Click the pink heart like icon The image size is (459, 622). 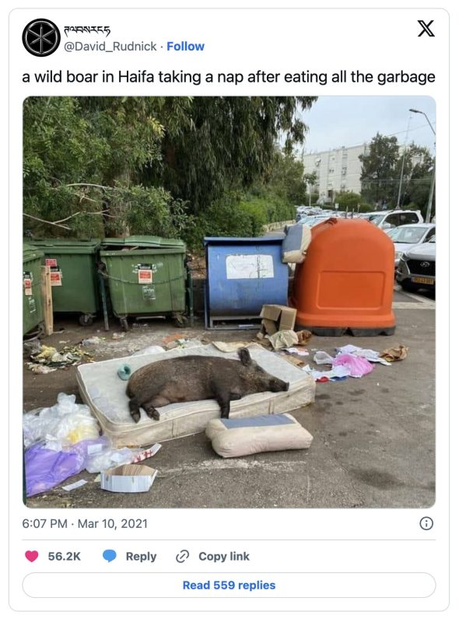pyautogui.click(x=32, y=556)
